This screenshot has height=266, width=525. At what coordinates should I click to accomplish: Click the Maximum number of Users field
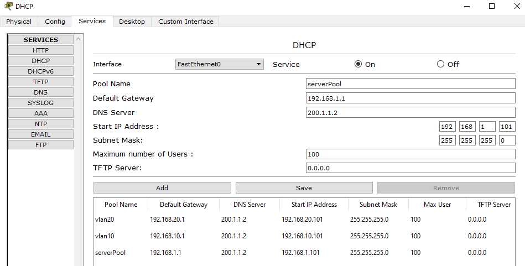click(x=410, y=154)
